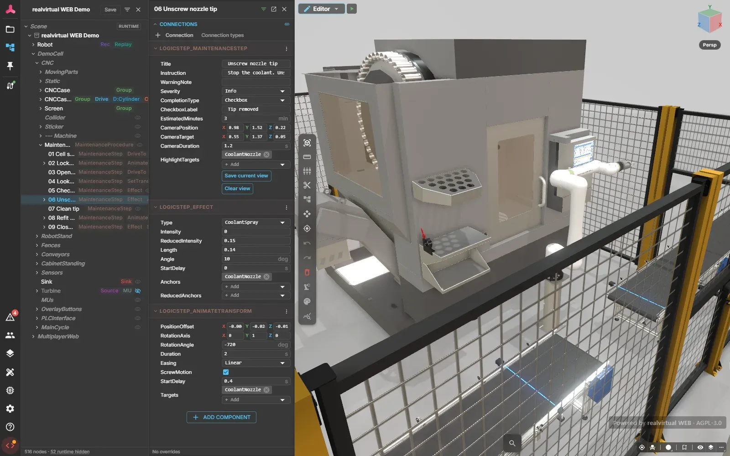
Task: Toggle the ScrewMotion checkbox
Action: (226, 372)
